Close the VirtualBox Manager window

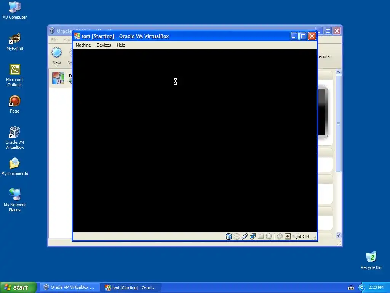click(x=337, y=31)
